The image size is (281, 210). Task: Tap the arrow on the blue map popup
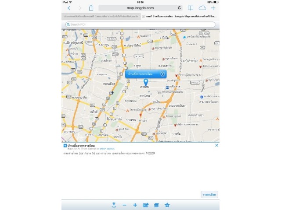[x=162, y=74]
